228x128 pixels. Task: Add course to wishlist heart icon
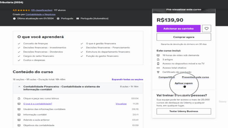click(207, 28)
